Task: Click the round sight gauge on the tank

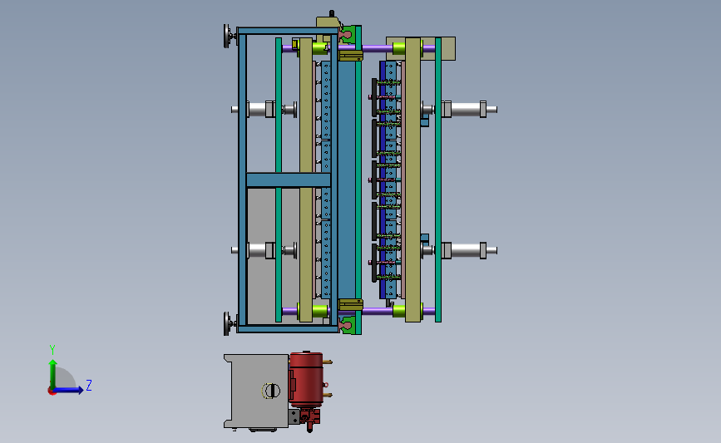Action: point(272,391)
